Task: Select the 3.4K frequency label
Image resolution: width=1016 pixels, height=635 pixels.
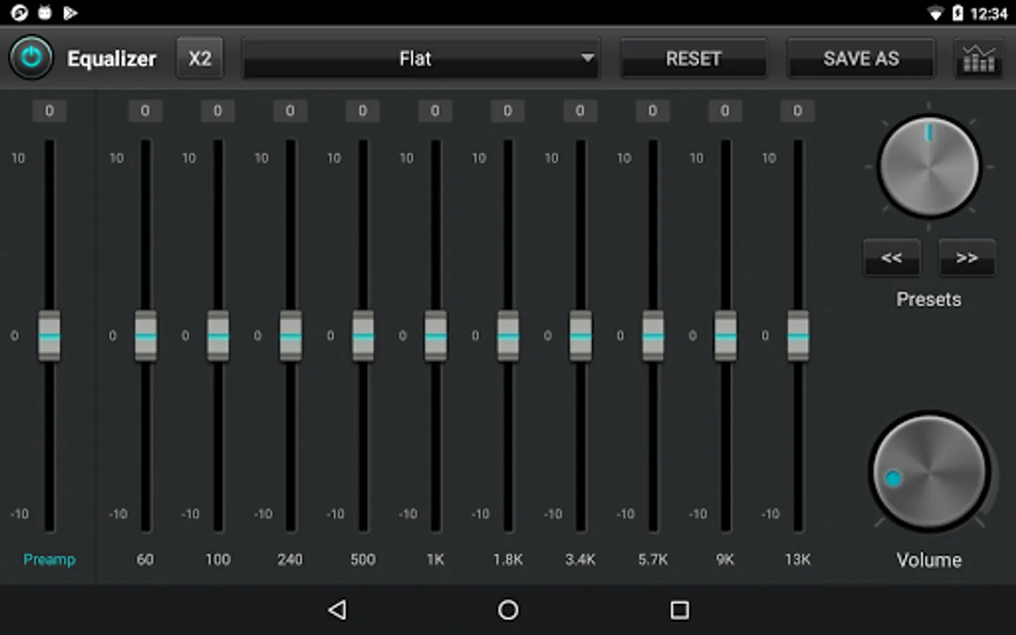Action: (x=581, y=560)
